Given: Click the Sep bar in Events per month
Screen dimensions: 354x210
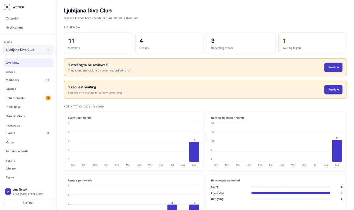Looking at the screenshot, I should 194,152.
